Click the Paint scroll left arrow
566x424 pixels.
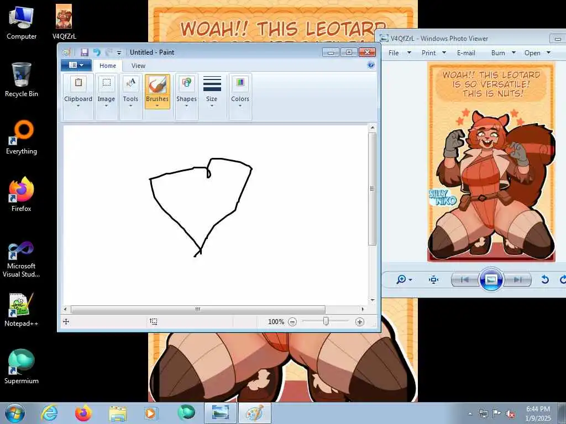pyautogui.click(x=65, y=309)
